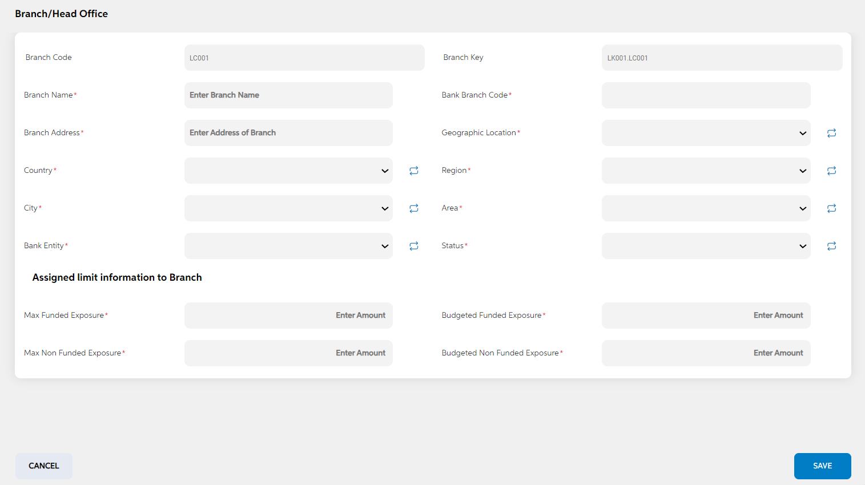Click the Budgeted Funded Exposure amount field
Viewport: 865px width, 485px height.
pos(706,316)
